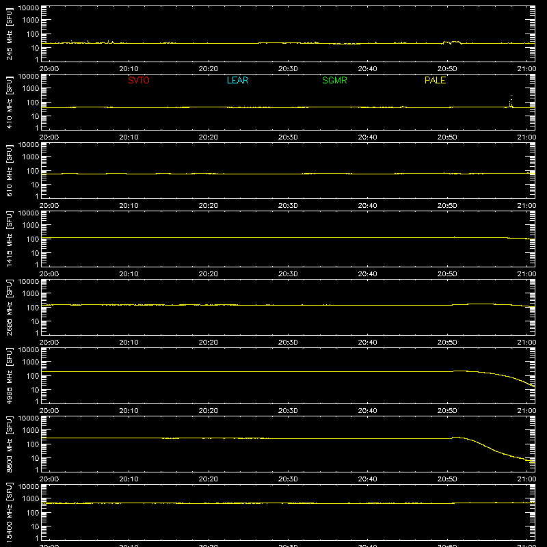Click the 610 MHz flux trace near 20:20
This screenshot has height=547, width=547.
(x=209, y=174)
